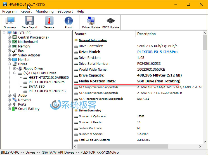
Task: Open the eSupport menu
Action: point(65,11)
